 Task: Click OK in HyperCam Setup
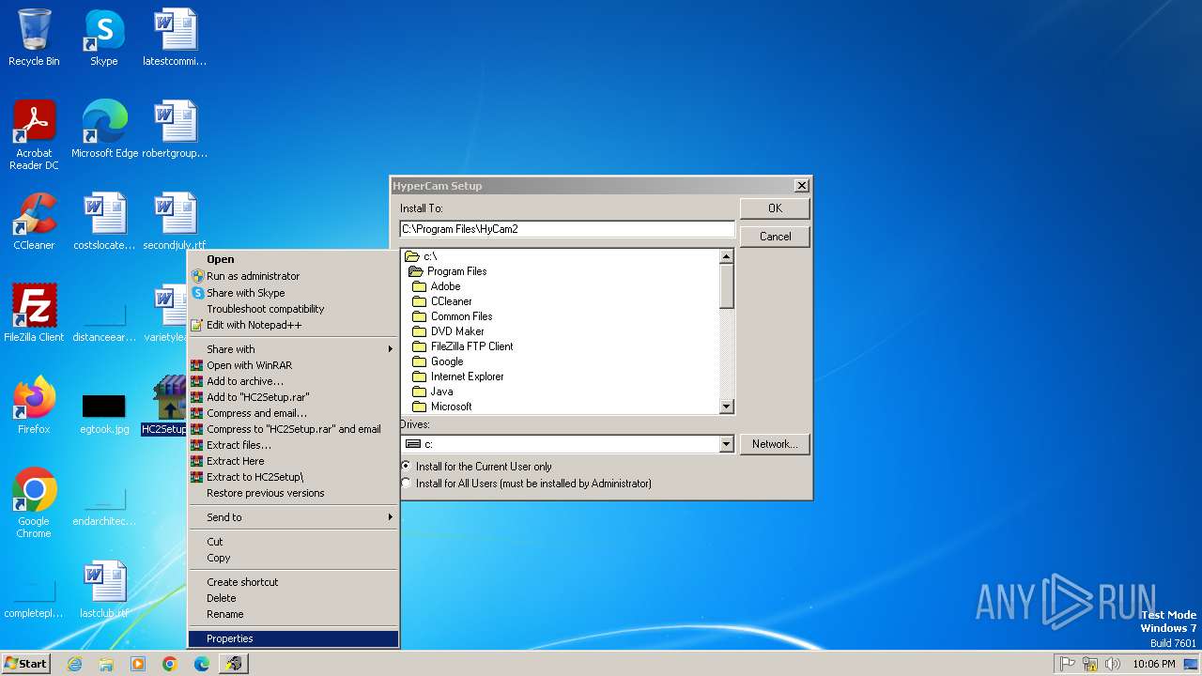coord(775,208)
